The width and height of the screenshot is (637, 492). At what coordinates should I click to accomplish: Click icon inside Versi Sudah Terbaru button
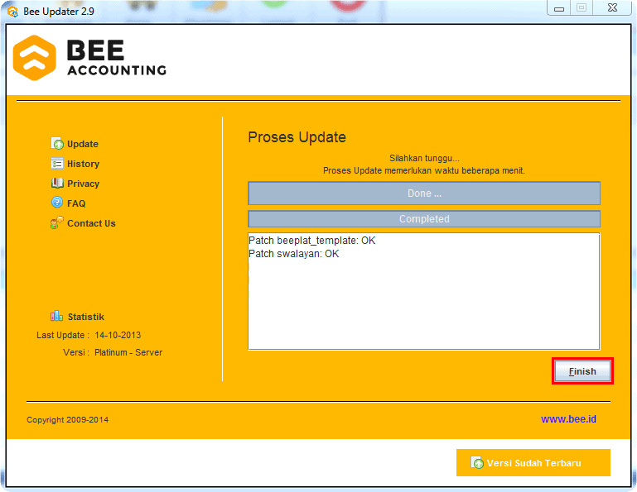pyautogui.click(x=477, y=462)
